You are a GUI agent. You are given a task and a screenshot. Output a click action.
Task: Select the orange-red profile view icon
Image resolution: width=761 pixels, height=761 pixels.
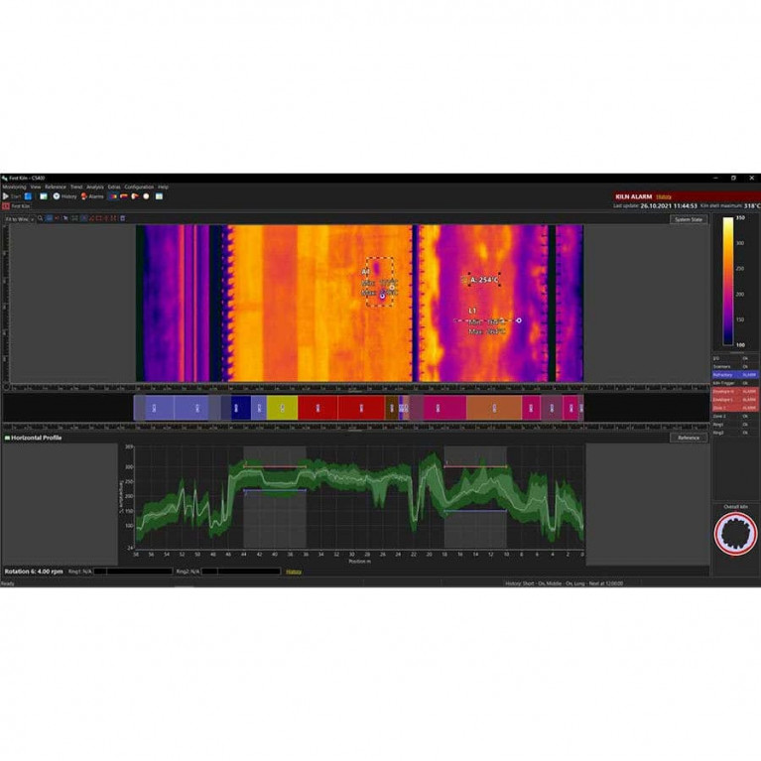pyautogui.click(x=124, y=196)
